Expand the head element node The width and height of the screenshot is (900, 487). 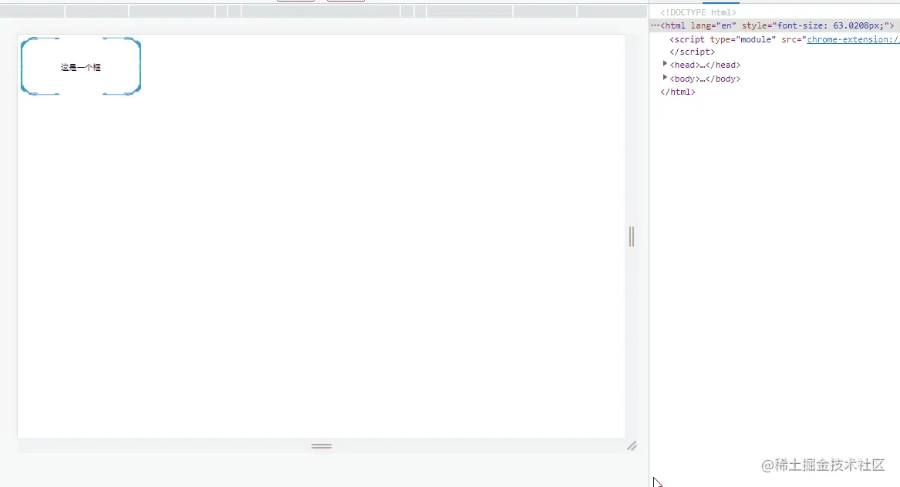[x=665, y=64]
